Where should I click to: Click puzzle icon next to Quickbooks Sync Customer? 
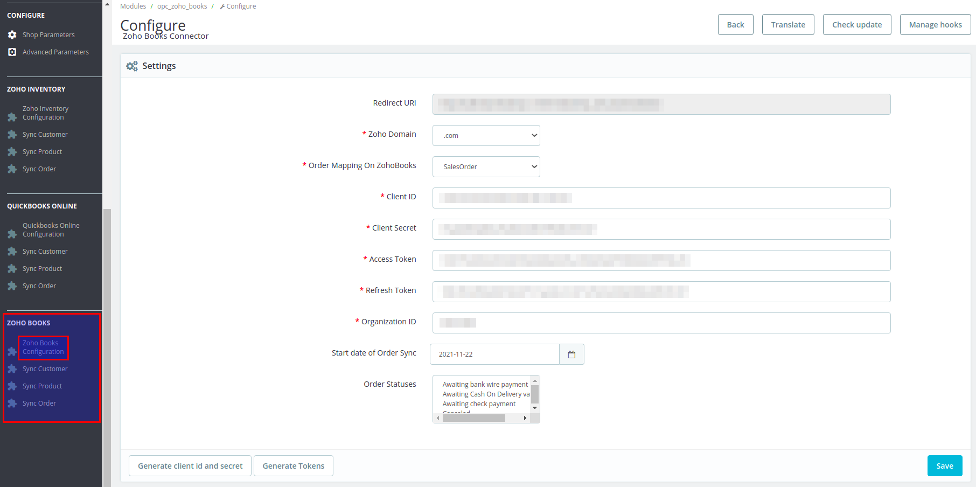(12, 252)
